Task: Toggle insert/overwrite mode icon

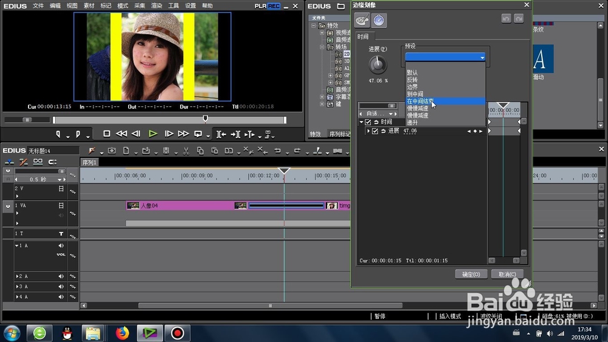Action: (9, 162)
